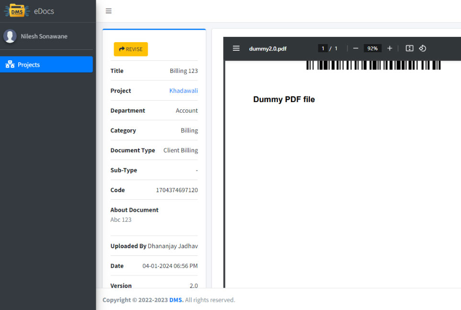
Task: Select the Client Billing document type
Action: pos(181,150)
